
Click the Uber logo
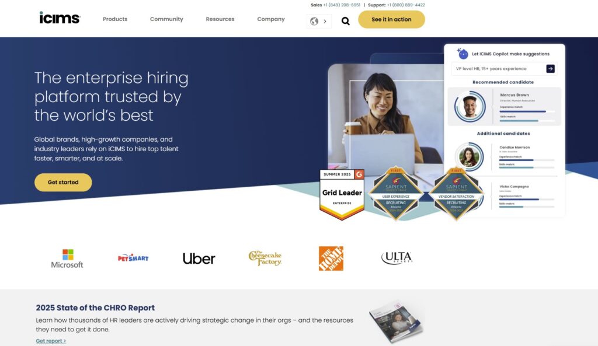pyautogui.click(x=199, y=258)
